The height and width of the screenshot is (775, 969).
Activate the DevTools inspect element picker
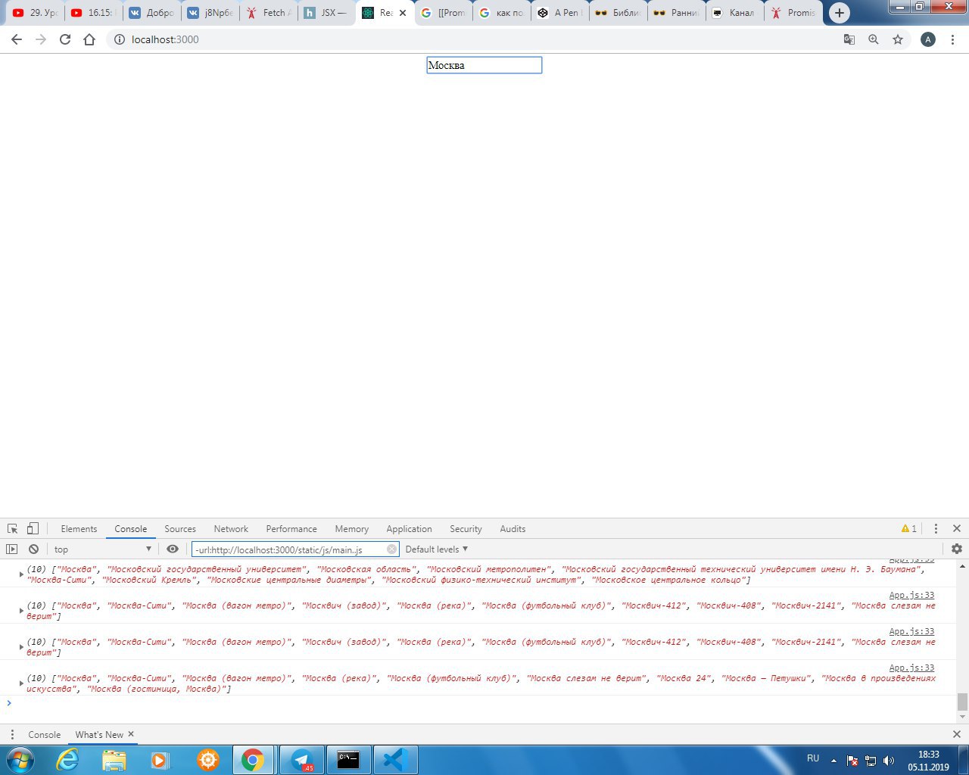click(13, 528)
